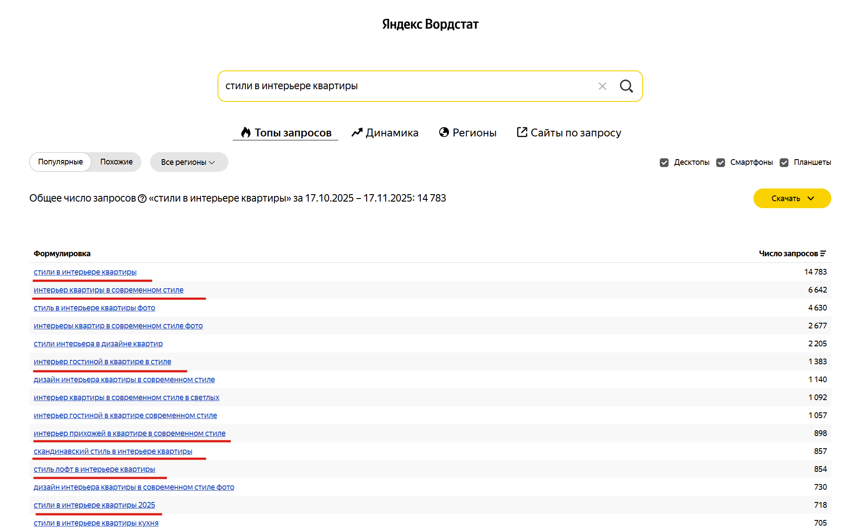Uncheck the Десктопы checkbox

[x=664, y=163]
